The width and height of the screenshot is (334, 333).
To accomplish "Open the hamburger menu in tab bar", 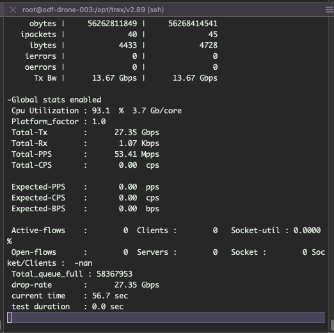I will click(x=330, y=10).
